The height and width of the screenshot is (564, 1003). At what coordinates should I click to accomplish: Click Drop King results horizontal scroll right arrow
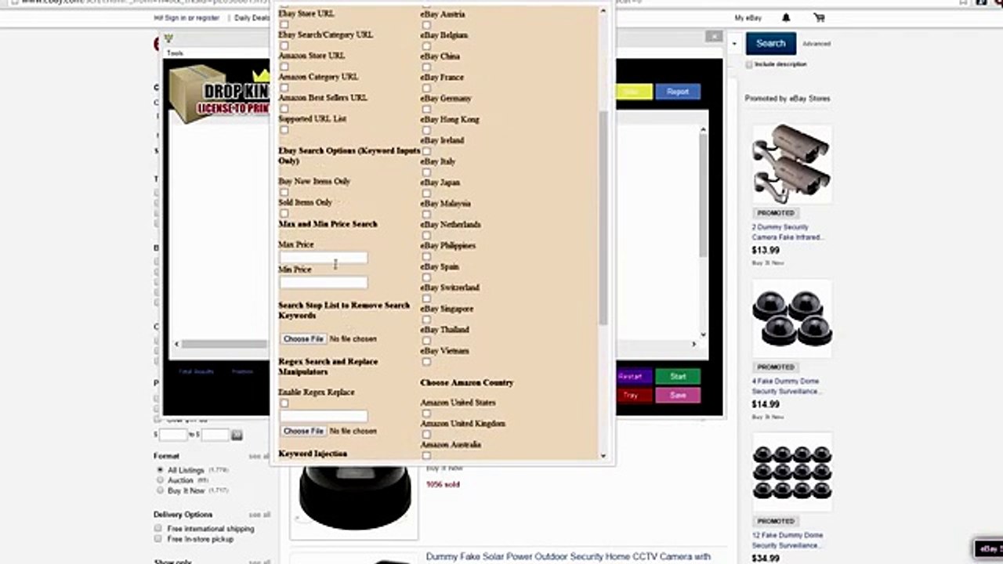tap(693, 344)
